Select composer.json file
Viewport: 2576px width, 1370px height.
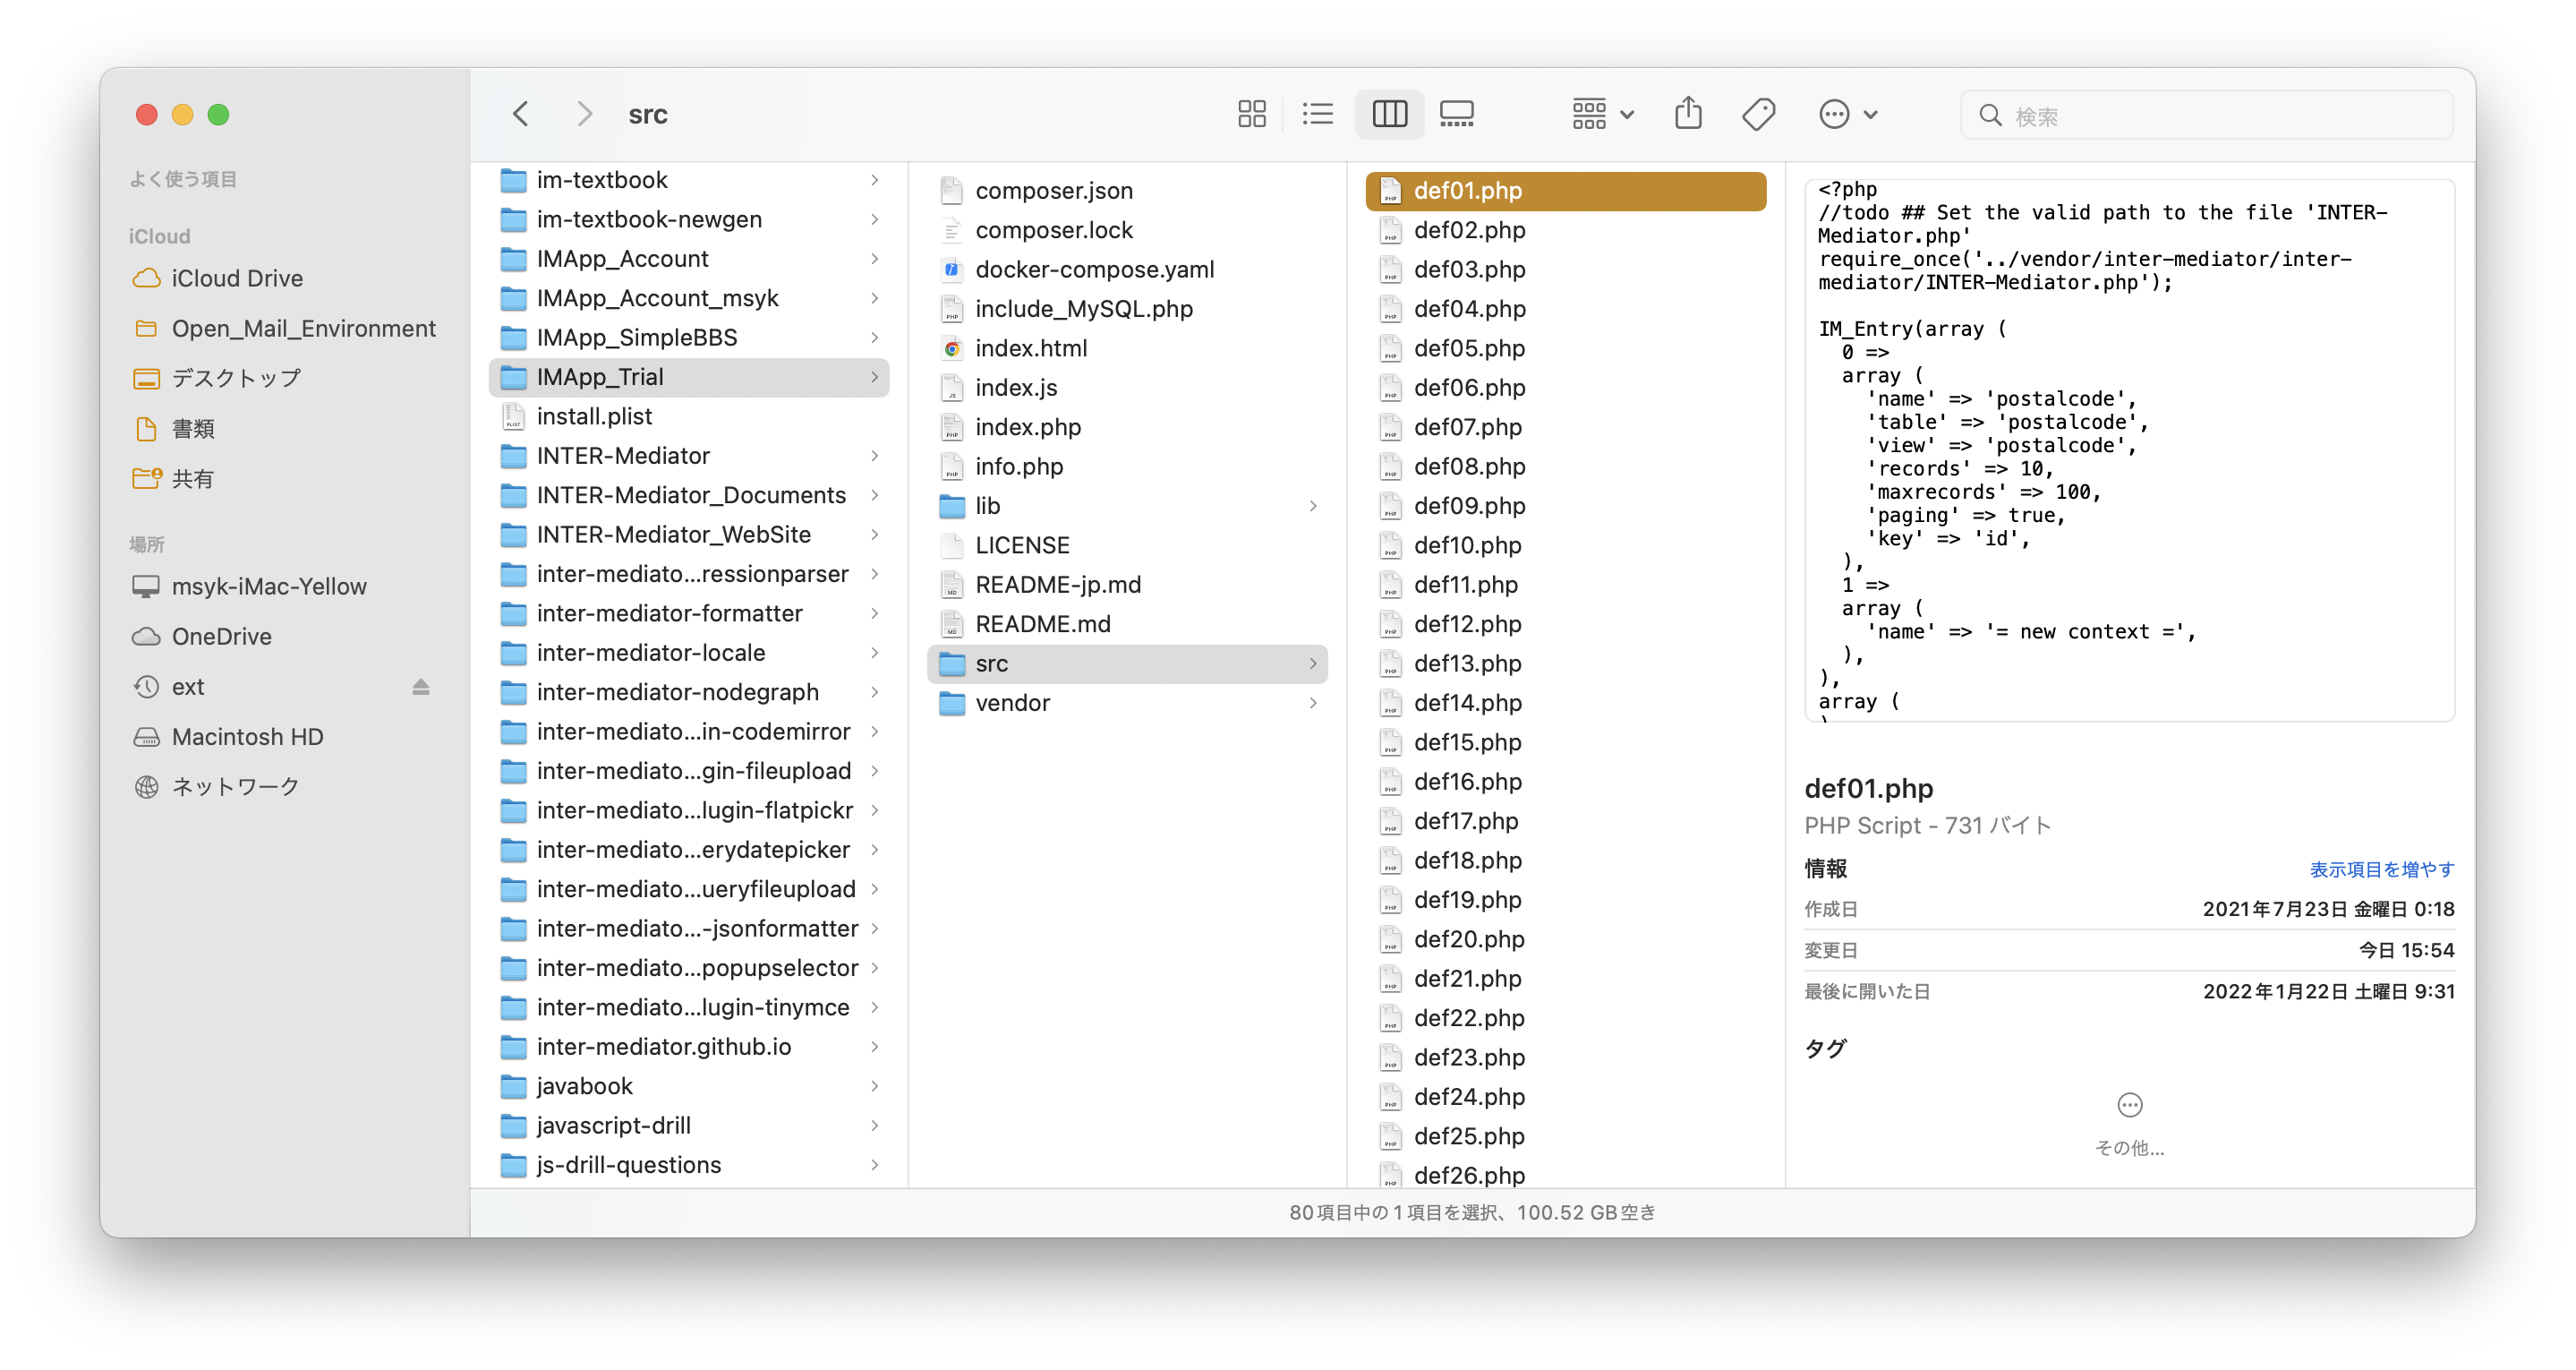1127,190
